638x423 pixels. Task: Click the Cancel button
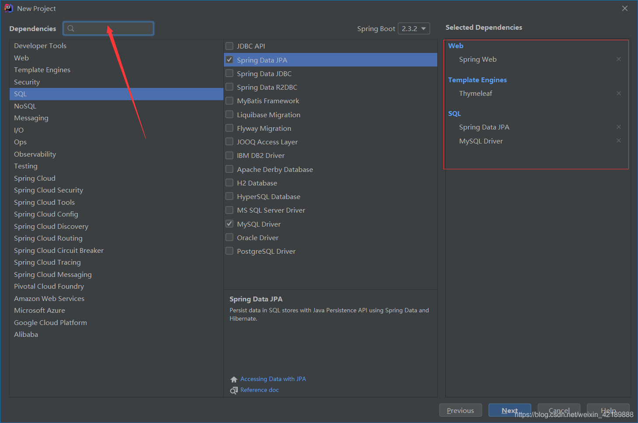pos(559,410)
